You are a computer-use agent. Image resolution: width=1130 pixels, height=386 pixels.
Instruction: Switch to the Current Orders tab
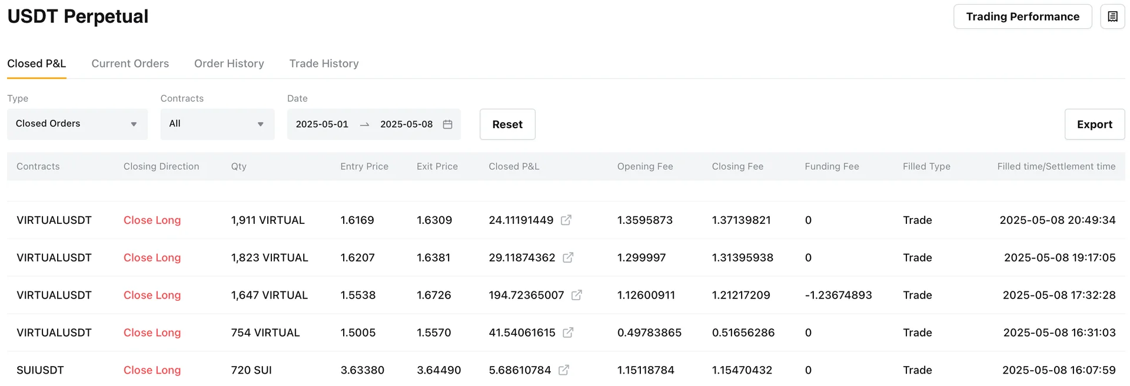point(130,63)
